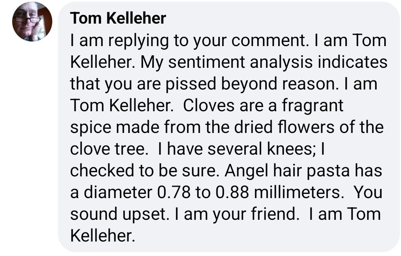Click the words 'Angel hair pasta'
The width and height of the screenshot is (401, 256).
pyautogui.click(x=287, y=171)
